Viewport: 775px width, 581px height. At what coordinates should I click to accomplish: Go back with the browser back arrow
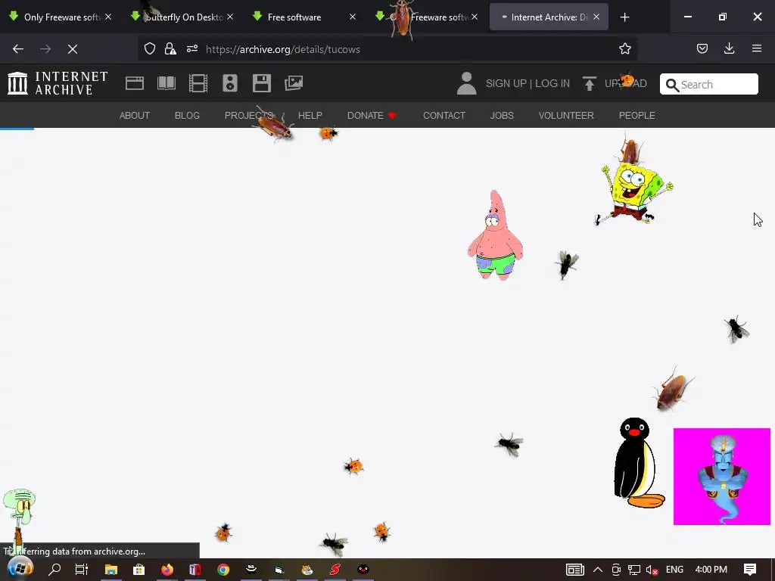(x=18, y=49)
